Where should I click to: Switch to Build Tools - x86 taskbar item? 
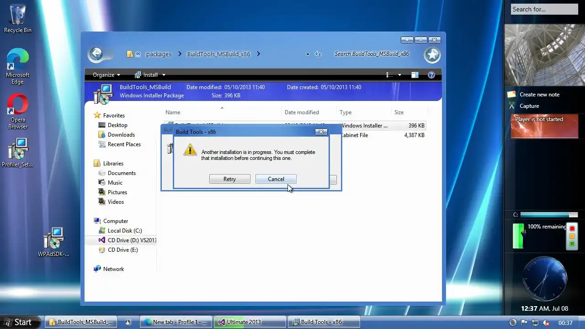pyautogui.click(x=324, y=322)
